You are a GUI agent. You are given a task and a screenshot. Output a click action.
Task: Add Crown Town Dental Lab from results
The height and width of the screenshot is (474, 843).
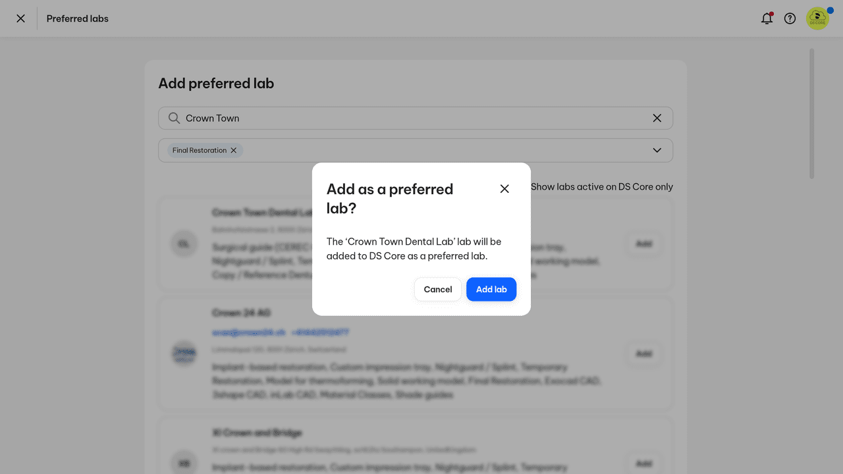[643, 244]
